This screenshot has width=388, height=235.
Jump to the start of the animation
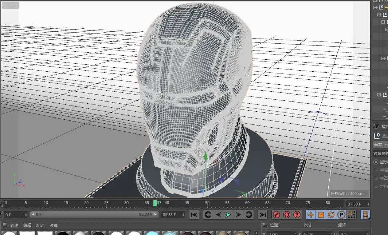194,215
